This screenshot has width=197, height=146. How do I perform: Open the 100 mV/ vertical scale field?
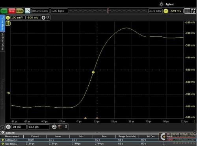pyautogui.click(x=18, y=18)
